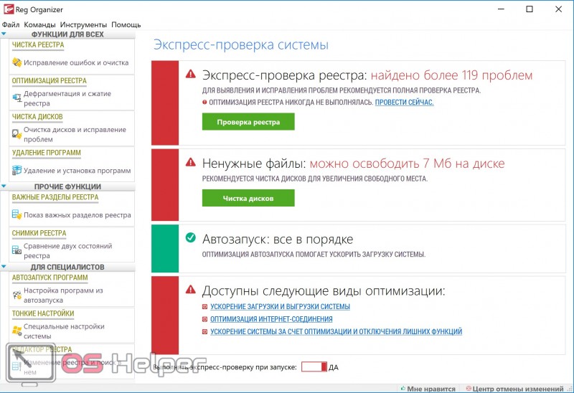The width and height of the screenshot is (574, 393).
Task: Open ОПТИМИЗАЦИЯ РЕЕСТРА heading
Action: coord(50,80)
